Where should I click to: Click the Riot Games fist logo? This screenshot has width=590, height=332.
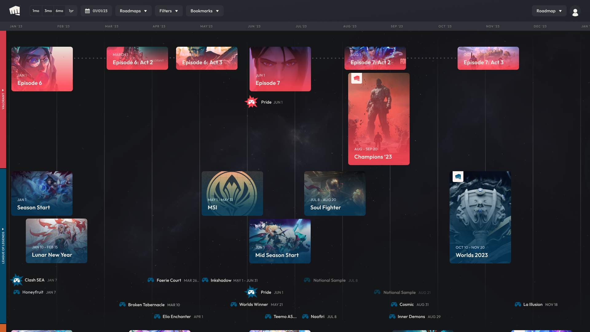tap(14, 11)
